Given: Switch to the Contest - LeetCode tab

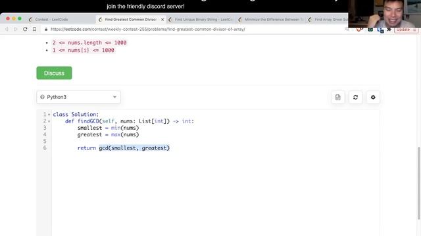Looking at the screenshot, I should pos(51,19).
